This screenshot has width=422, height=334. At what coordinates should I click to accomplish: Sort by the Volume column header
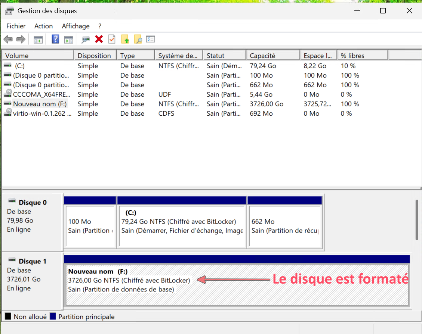(37, 56)
